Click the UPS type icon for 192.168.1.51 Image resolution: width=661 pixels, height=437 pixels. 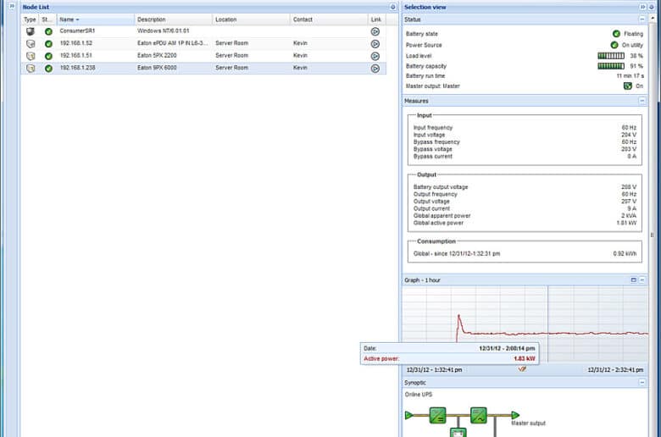pos(31,56)
